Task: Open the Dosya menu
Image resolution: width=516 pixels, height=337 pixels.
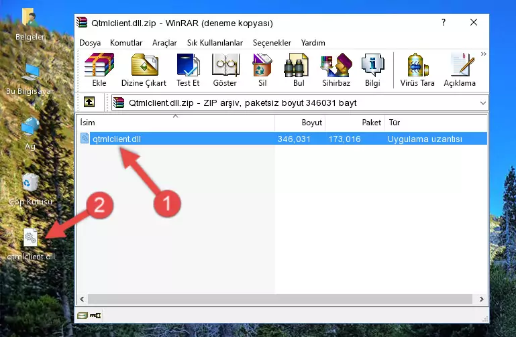Action: pyautogui.click(x=90, y=43)
